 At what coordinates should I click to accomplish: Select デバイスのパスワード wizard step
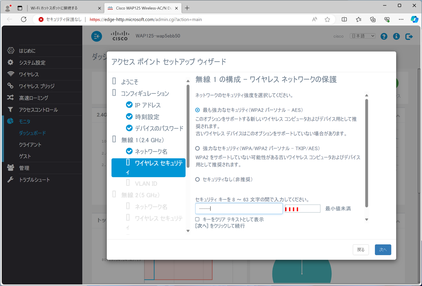pos(159,128)
